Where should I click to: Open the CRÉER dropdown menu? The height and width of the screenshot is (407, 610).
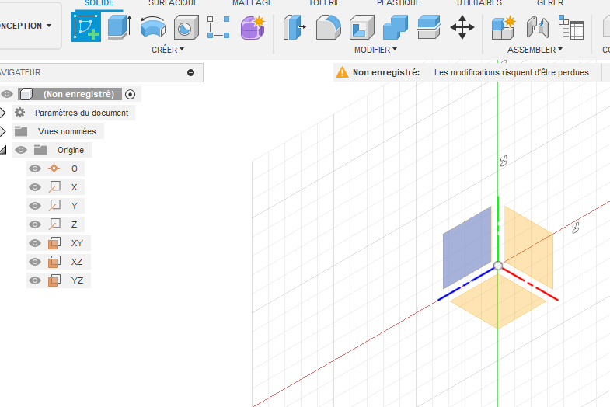(x=168, y=50)
